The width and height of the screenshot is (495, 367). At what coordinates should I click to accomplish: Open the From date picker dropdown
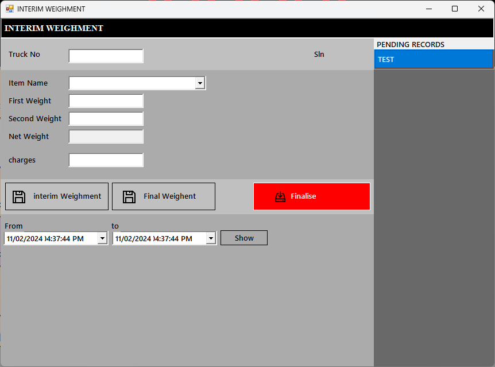[x=102, y=238]
